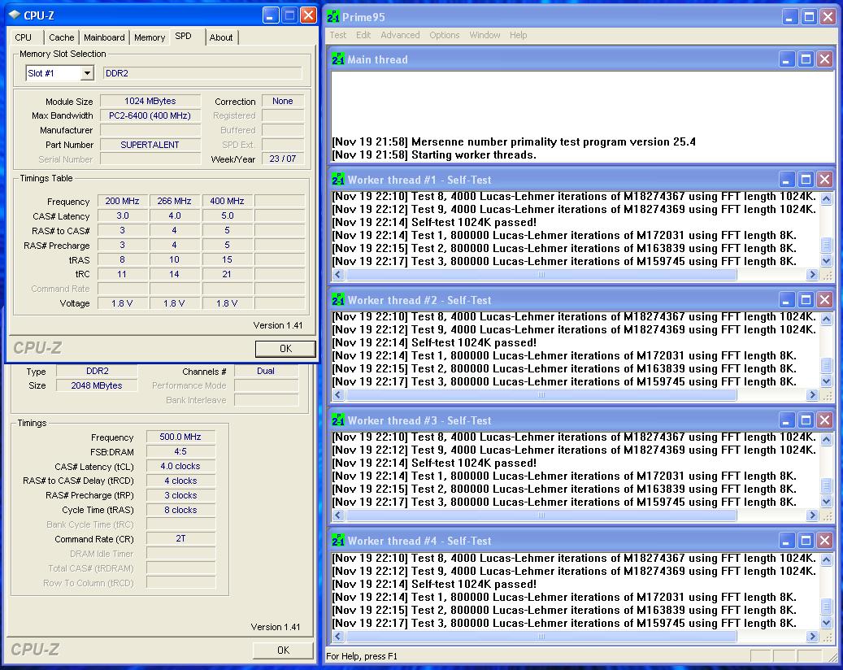Image resolution: width=843 pixels, height=670 pixels.
Task: Open the Window menu in Prime95
Action: pyautogui.click(x=485, y=35)
